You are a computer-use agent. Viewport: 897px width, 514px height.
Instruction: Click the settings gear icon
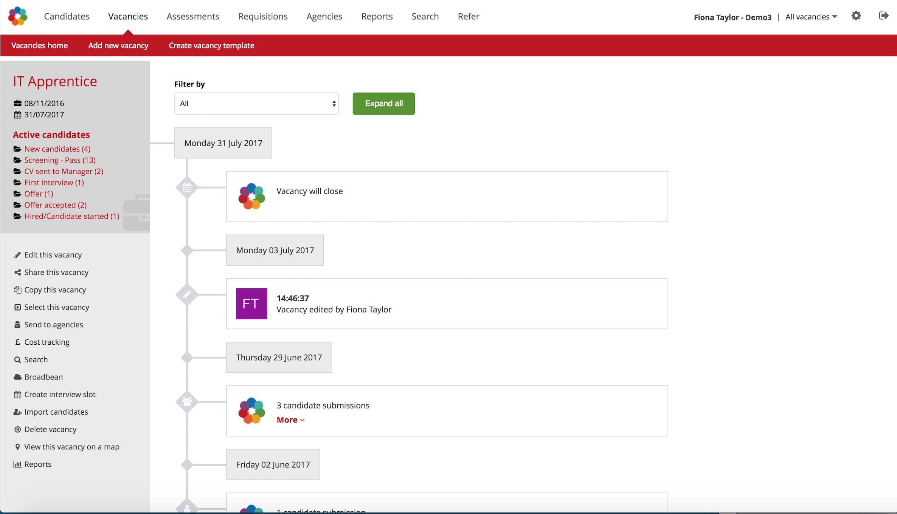856,16
